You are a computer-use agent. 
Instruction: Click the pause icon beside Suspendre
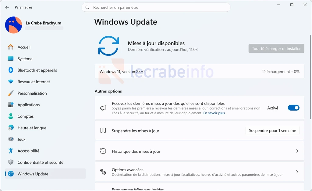click(x=103, y=130)
